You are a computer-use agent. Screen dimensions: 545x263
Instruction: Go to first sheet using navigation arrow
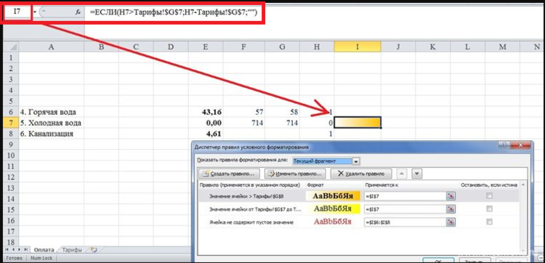(x=7, y=249)
